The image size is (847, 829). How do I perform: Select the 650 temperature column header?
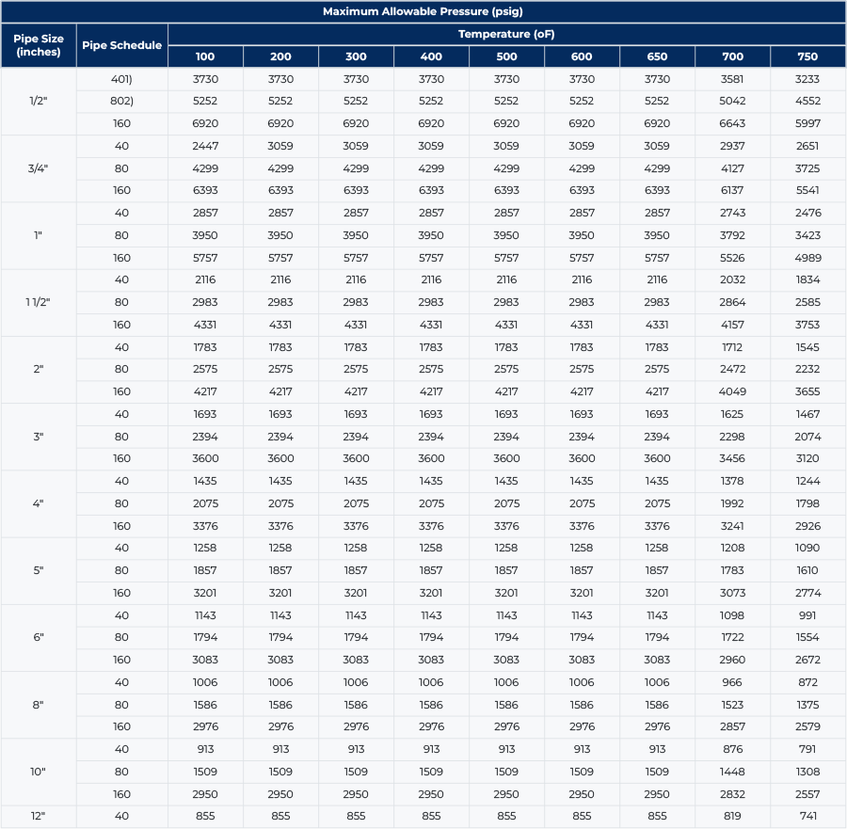tap(657, 56)
